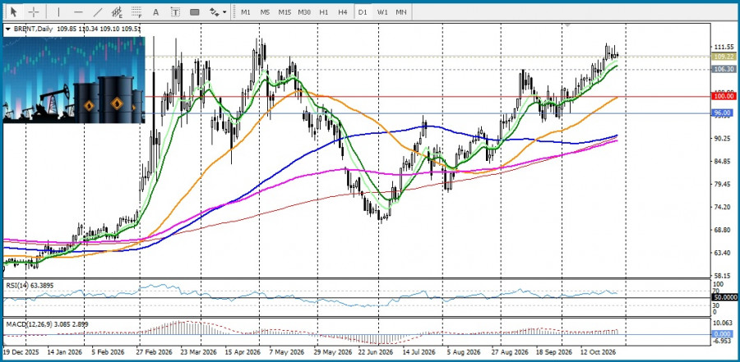Click the MACD(12,26,9) indicator label
Screen dimensions: 740x362
pos(46,324)
